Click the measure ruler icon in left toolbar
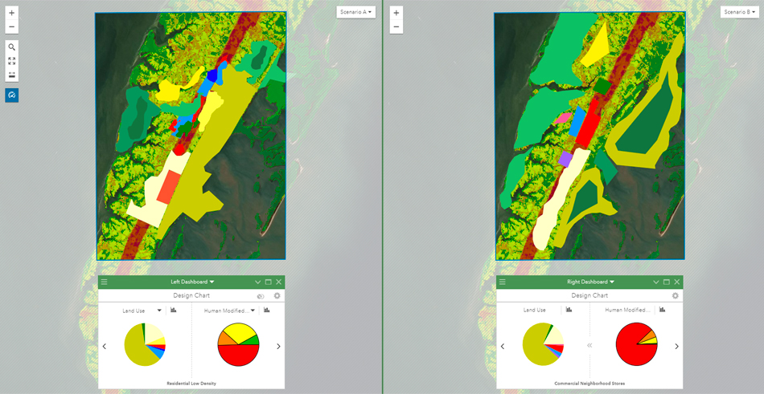 click(x=12, y=75)
